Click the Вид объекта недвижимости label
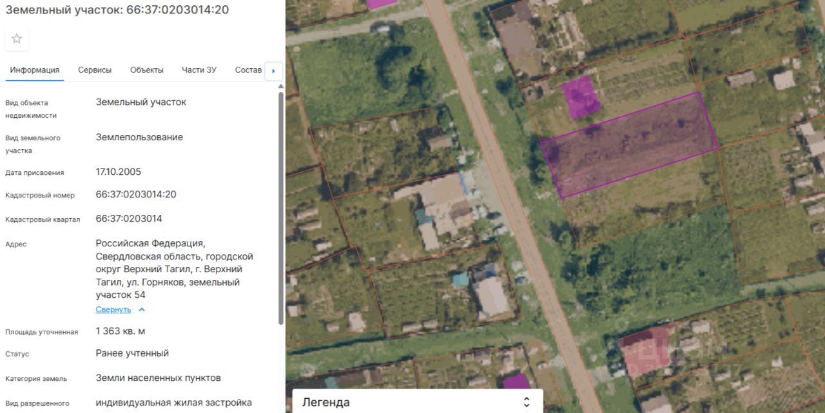 pos(31,109)
